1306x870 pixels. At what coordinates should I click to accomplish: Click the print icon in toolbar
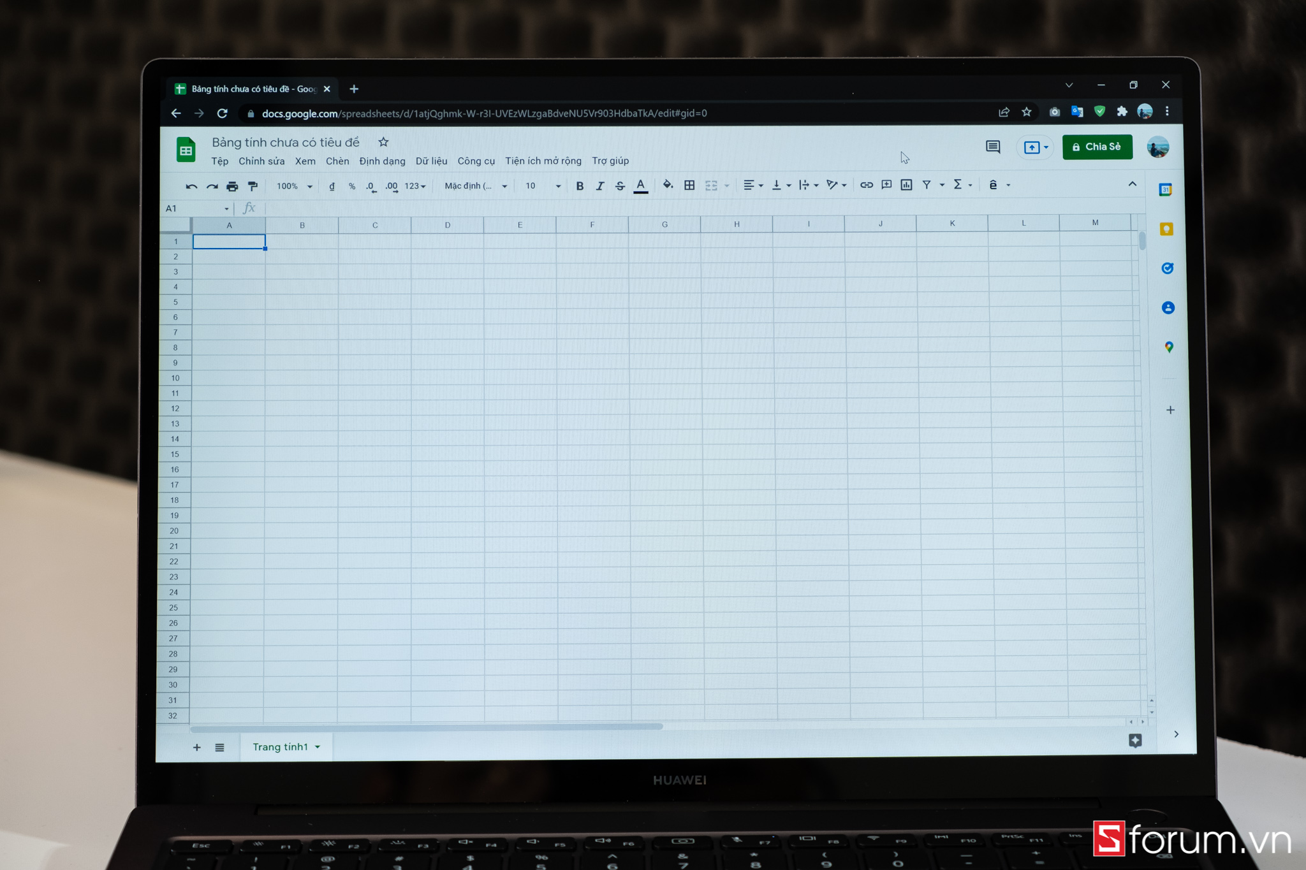coord(232,186)
